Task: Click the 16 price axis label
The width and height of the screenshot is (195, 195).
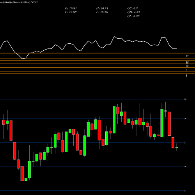Action: [x=185, y=167]
